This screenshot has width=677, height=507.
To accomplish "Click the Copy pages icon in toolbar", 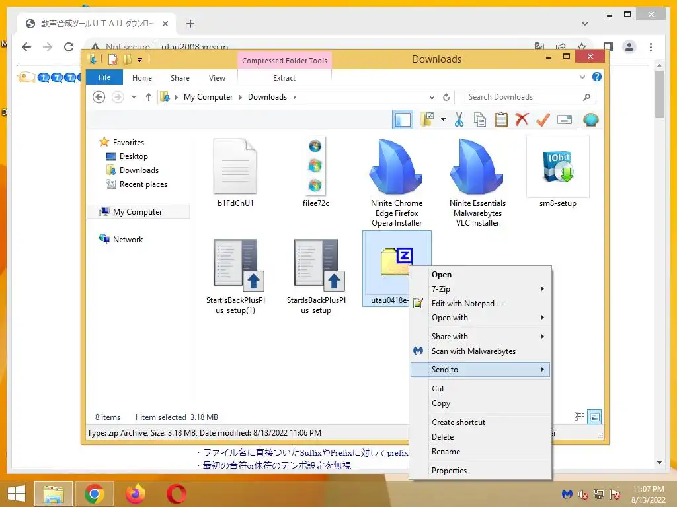I will (480, 119).
